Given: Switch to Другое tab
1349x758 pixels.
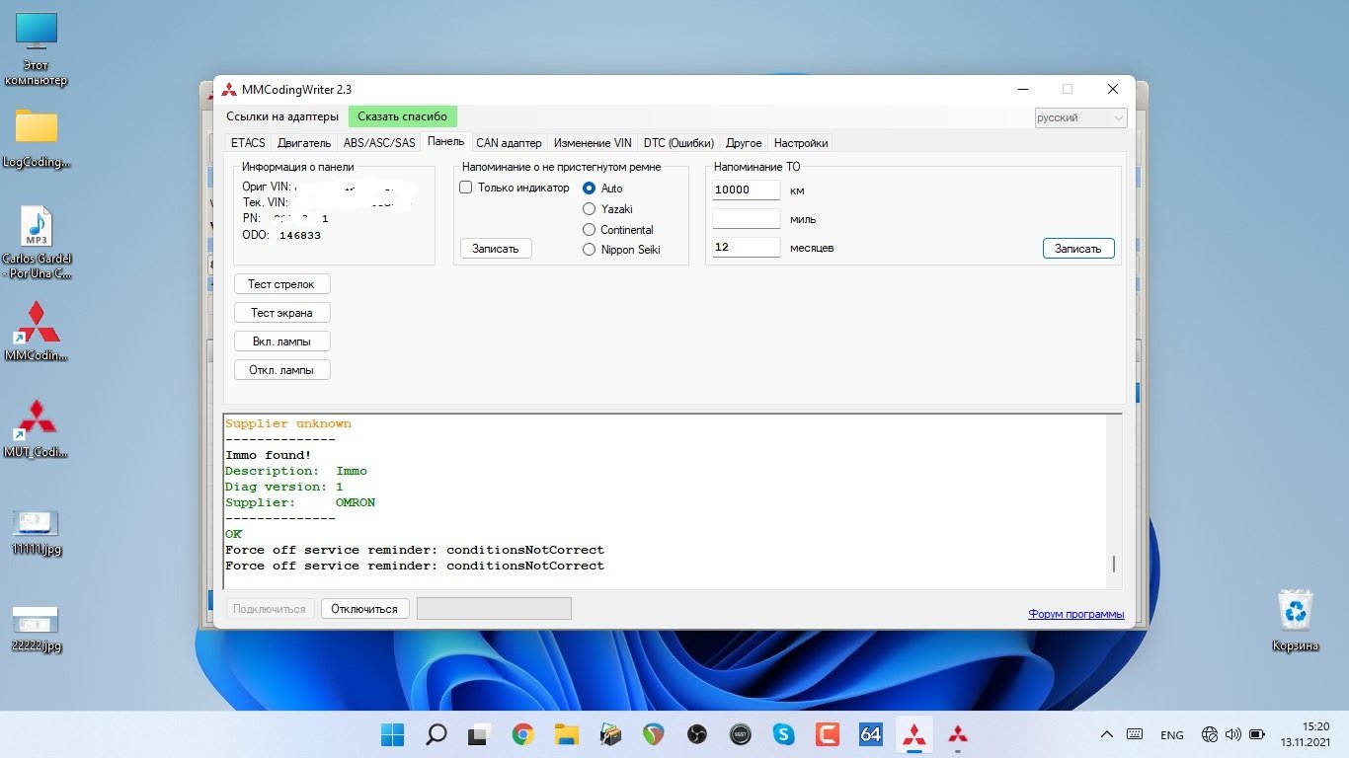Looking at the screenshot, I should (x=744, y=143).
